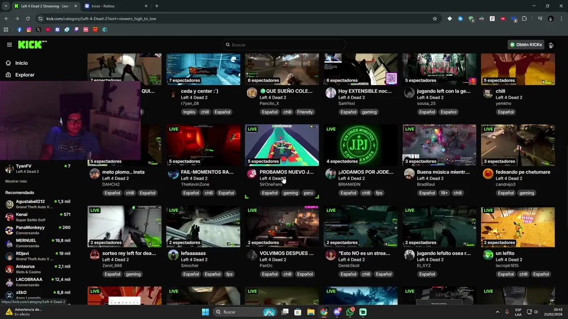Select the Inglés tag under r7yan_08
This screenshot has width=568, height=319.
tap(189, 112)
